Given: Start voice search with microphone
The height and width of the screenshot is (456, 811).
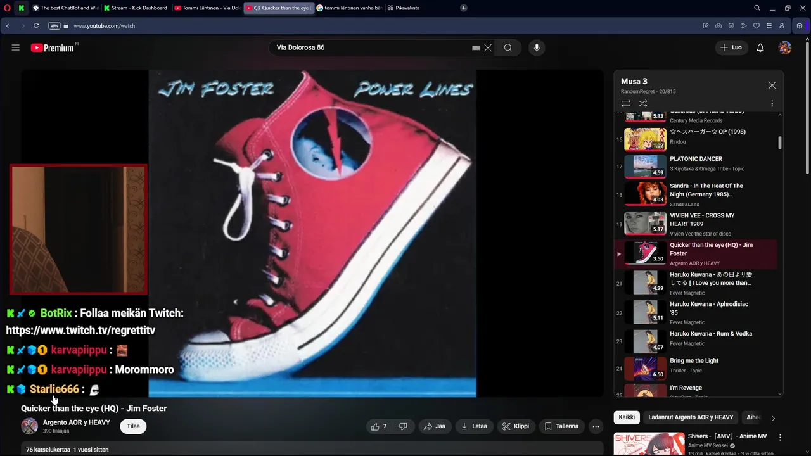Looking at the screenshot, I should point(537,47).
